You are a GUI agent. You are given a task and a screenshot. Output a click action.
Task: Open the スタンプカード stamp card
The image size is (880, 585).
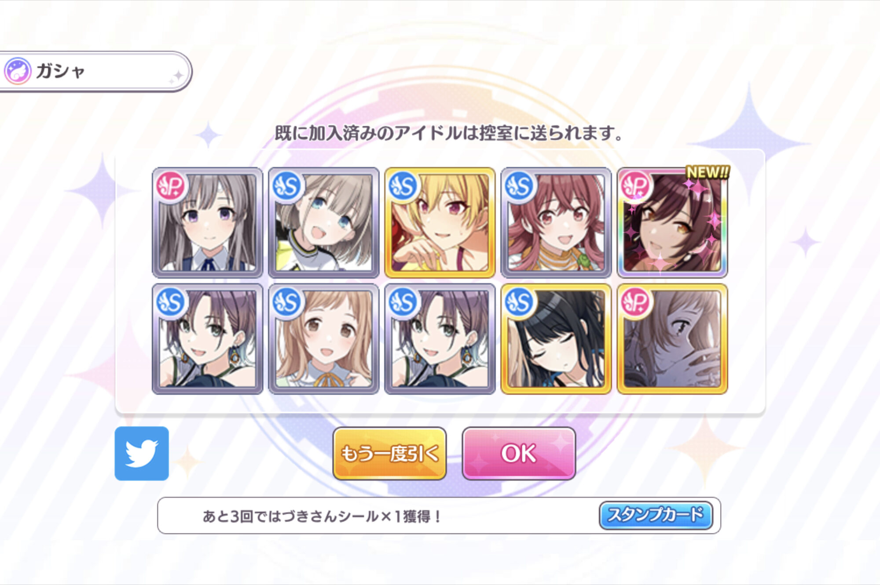click(x=656, y=515)
